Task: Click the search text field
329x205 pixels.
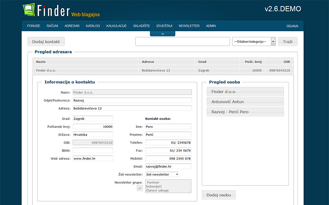Action: [x=182, y=41]
